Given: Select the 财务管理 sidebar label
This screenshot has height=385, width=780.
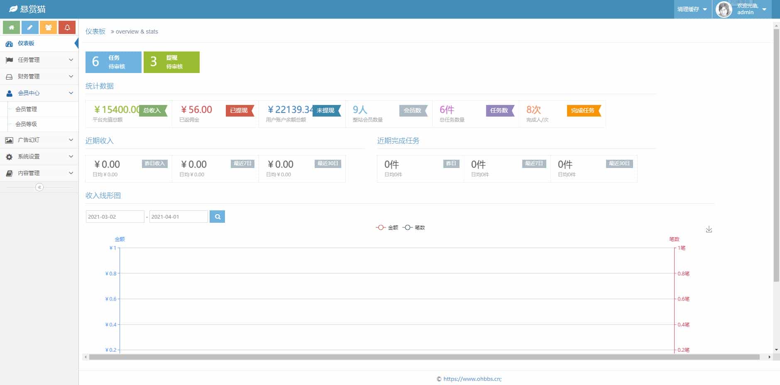Looking at the screenshot, I should [x=29, y=76].
